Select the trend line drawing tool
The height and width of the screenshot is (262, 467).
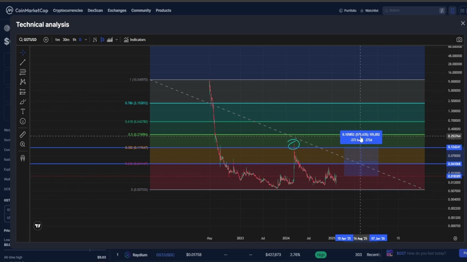click(x=23, y=62)
